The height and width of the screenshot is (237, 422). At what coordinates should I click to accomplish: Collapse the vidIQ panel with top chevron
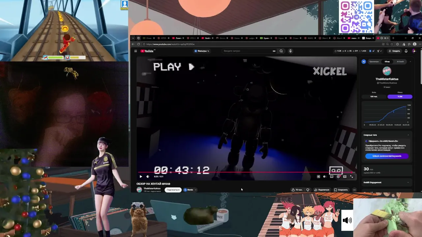(410, 62)
